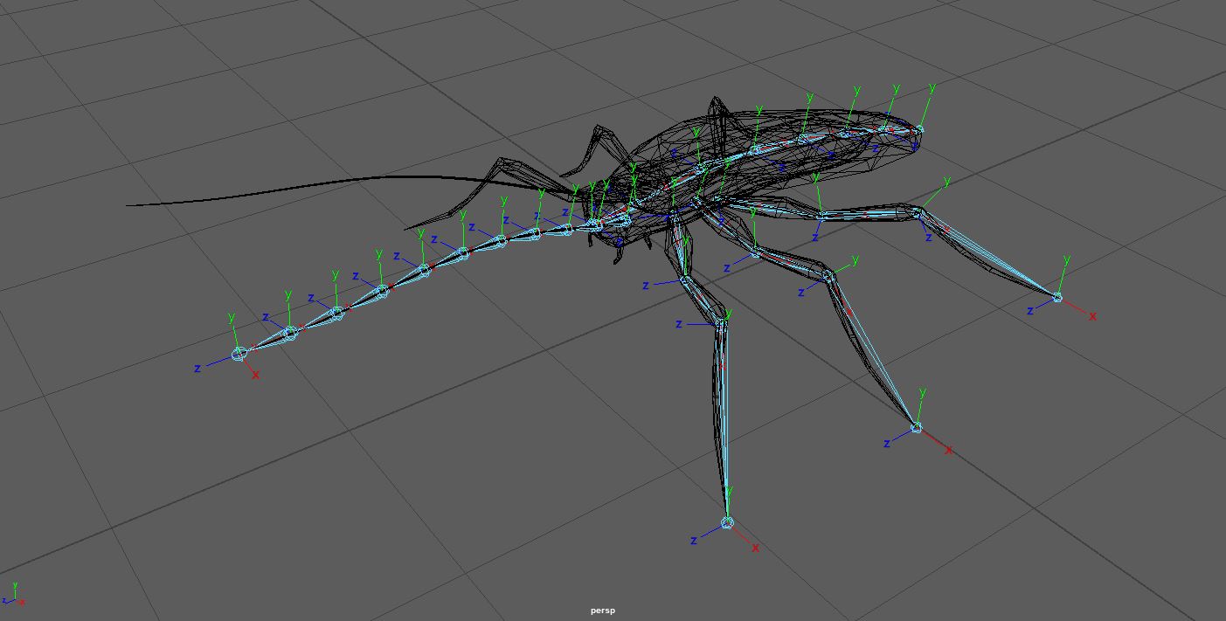This screenshot has width=1226, height=621.
Task: Select the rear leg's foot end joint
Action: point(1057,298)
